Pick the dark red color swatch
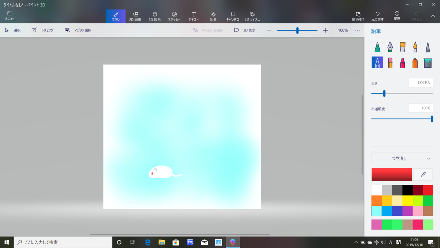The height and width of the screenshot is (248, 440). pos(418,190)
